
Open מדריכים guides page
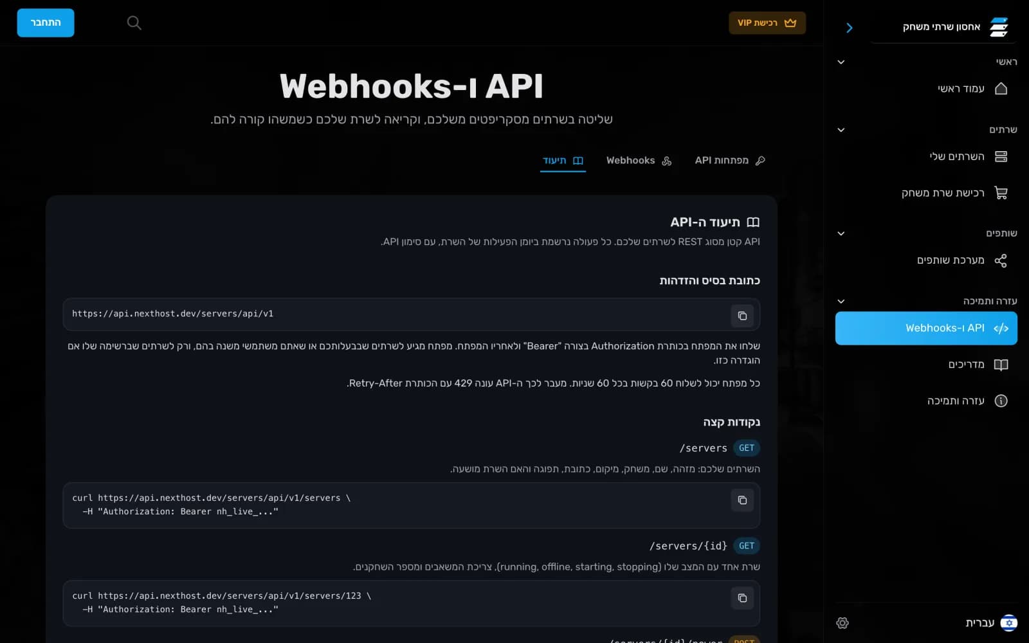coord(926,365)
